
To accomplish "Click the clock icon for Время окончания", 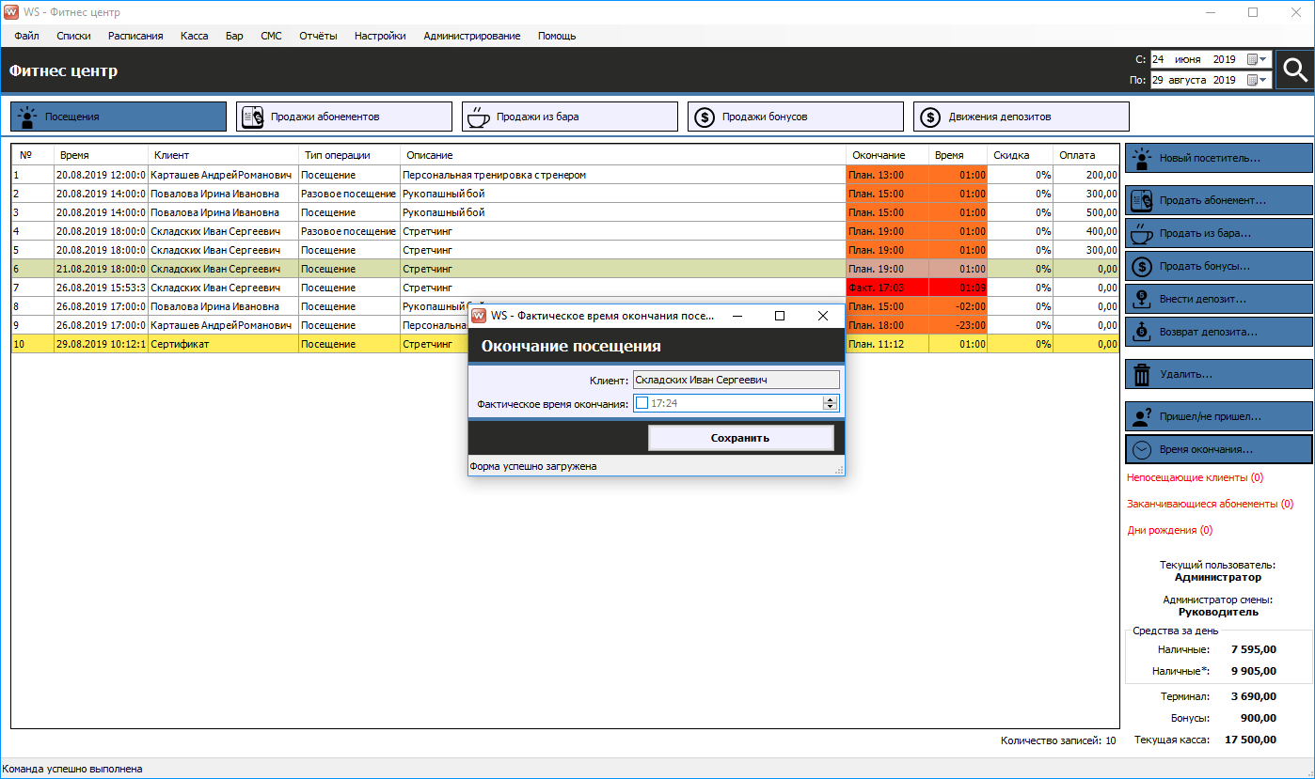I will pyautogui.click(x=1142, y=449).
